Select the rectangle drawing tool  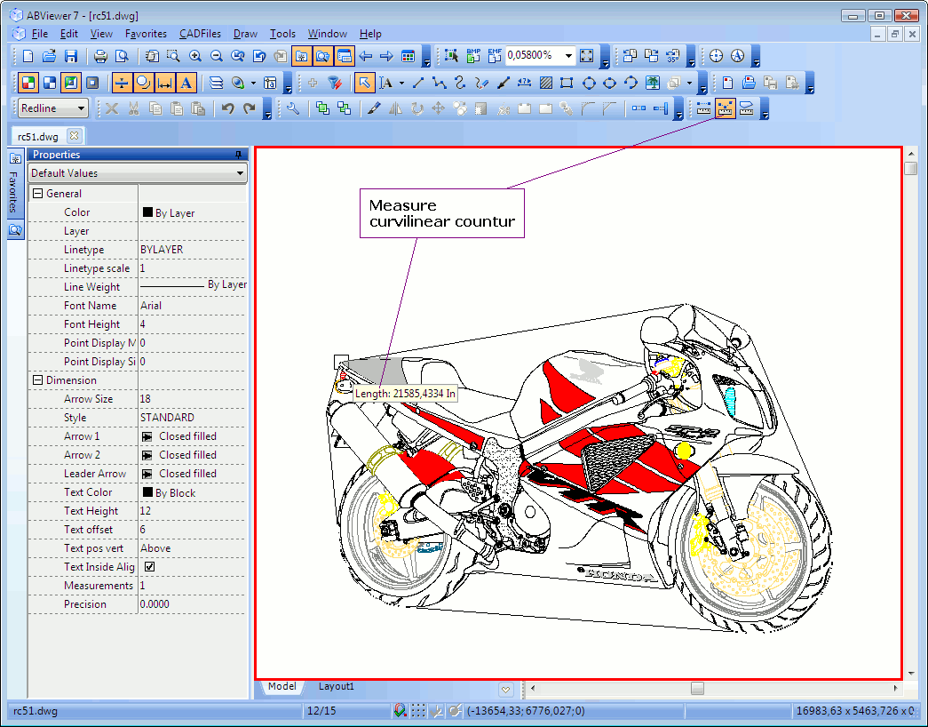pyautogui.click(x=567, y=83)
